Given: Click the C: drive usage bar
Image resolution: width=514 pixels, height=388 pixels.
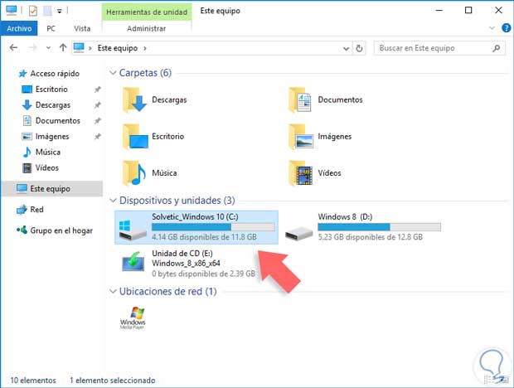Looking at the screenshot, I should point(213,227).
